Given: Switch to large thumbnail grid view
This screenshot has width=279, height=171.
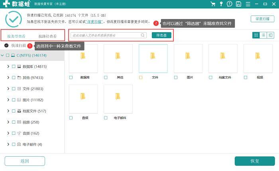Looking at the screenshot, I should tap(256, 35).
